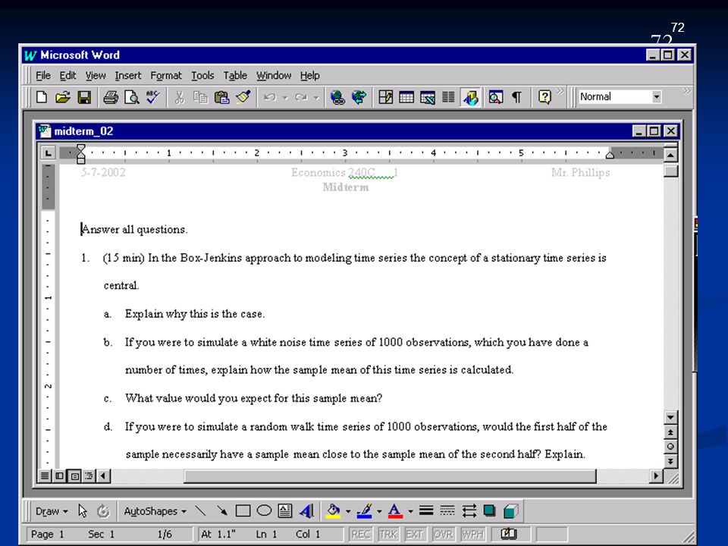Open the Tools menu
The height and width of the screenshot is (546, 728).
click(x=202, y=75)
